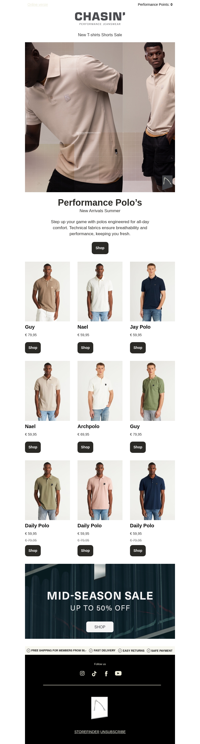200x744 pixels.
Task: Click the Chasin' logo at the top
Action: (100, 18)
